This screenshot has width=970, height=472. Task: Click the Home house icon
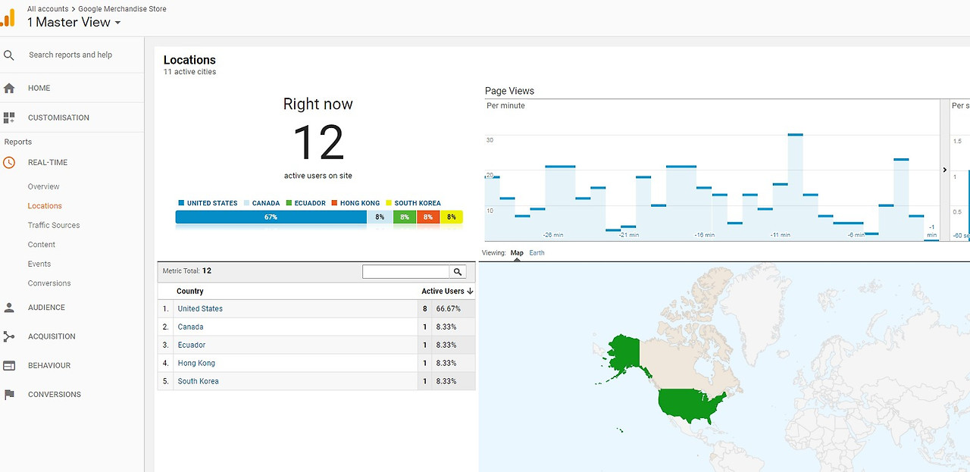click(x=9, y=88)
